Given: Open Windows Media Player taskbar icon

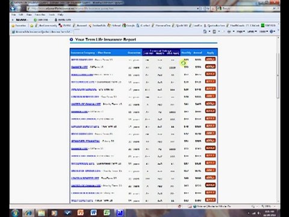Looking at the screenshot, I should [x=54, y=213].
